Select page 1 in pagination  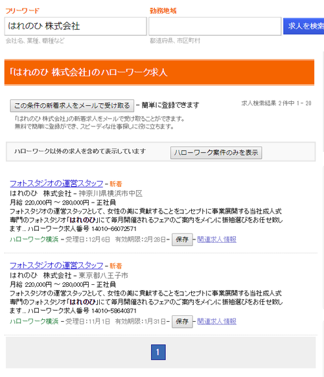(158, 352)
